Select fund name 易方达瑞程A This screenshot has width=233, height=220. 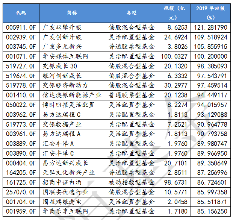(62, 134)
